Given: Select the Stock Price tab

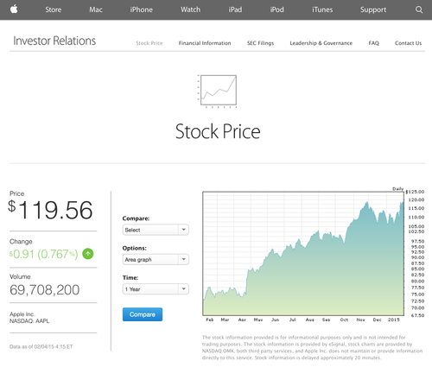Looking at the screenshot, I should 149,43.
